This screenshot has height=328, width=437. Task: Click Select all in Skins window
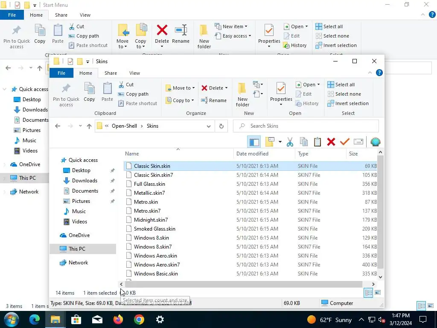341,85
